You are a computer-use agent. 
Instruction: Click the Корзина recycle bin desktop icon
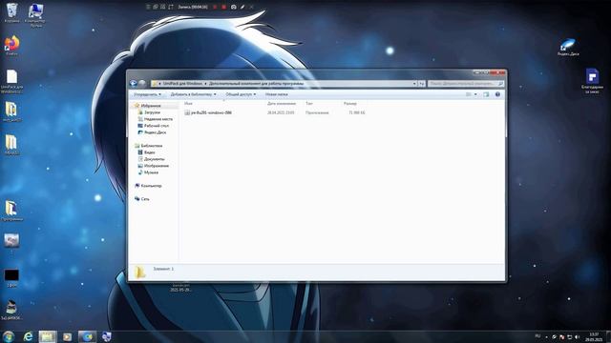(x=12, y=12)
